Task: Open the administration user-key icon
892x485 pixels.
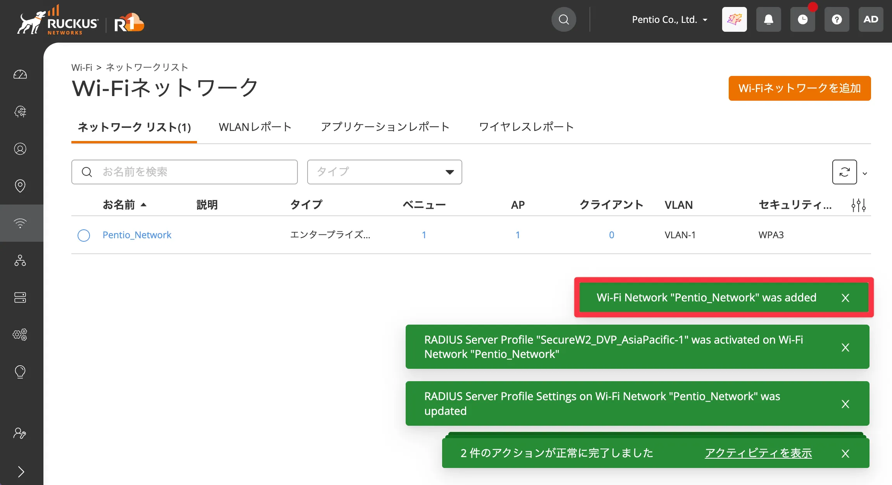Action: tap(20, 433)
